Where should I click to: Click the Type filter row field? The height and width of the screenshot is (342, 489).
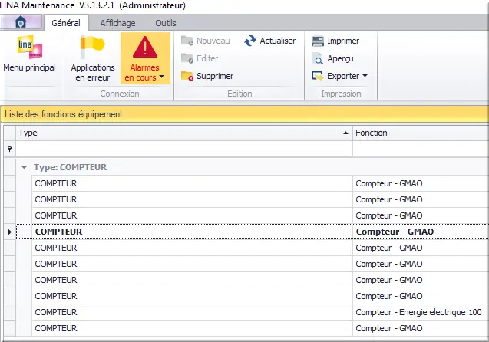click(x=183, y=149)
